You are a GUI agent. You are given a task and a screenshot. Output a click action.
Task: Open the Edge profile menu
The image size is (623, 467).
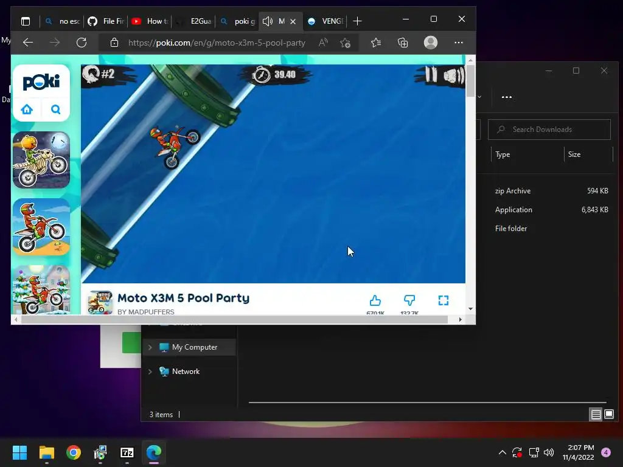coord(431,43)
